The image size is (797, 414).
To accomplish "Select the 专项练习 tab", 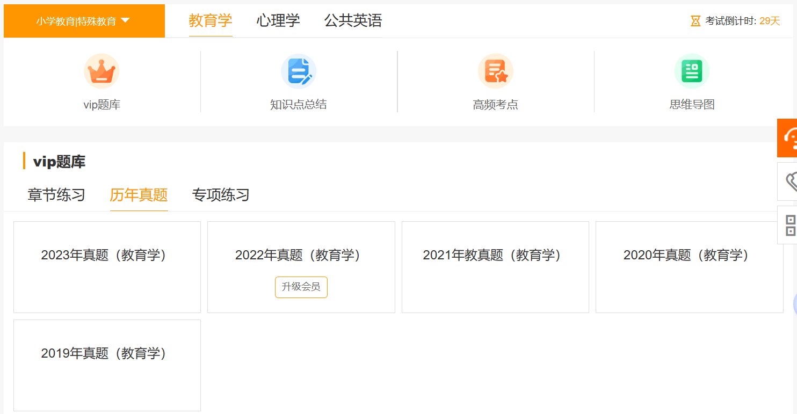I will 221,195.
